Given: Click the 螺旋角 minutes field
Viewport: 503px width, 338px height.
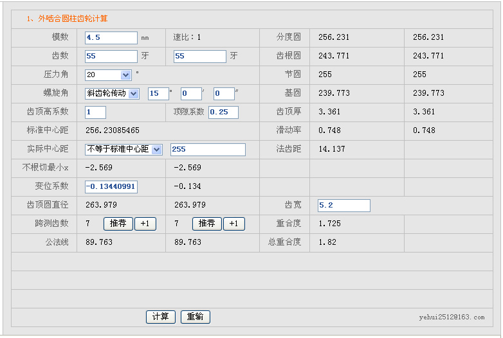Looking at the screenshot, I should (x=191, y=94).
